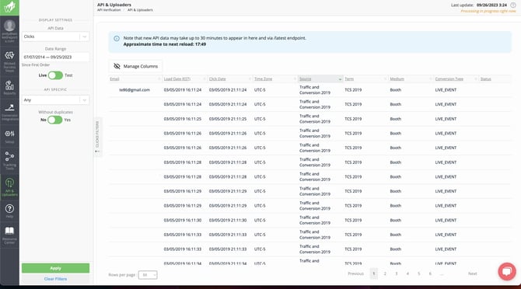This screenshot has width=521, height=289.
Task: Collapse the Clicks Filters side panel
Action: (x=97, y=137)
